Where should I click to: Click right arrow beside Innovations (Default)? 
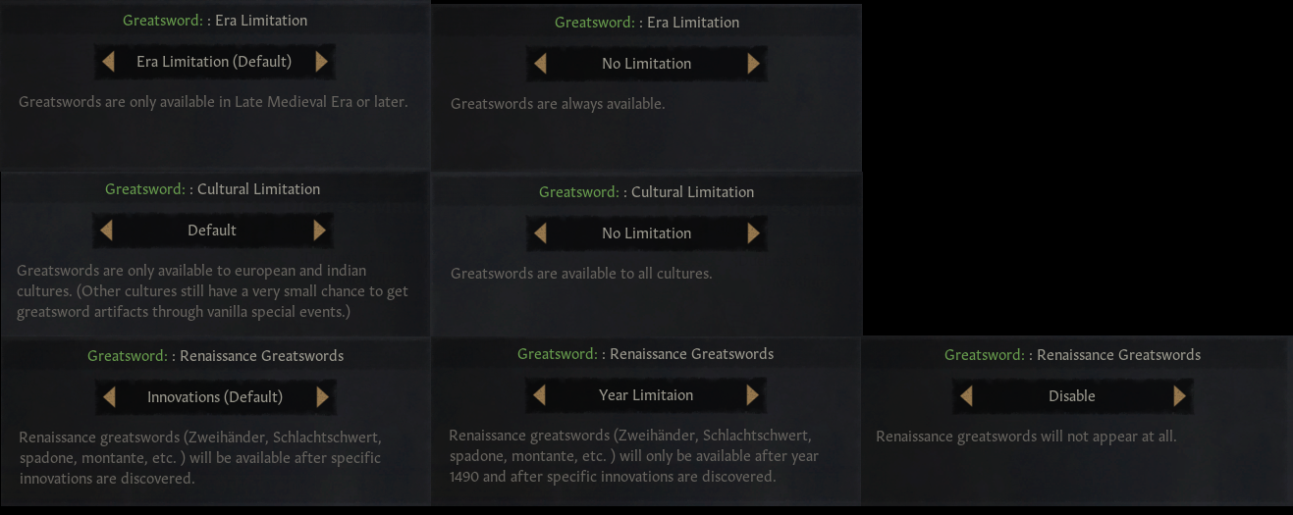pos(321,397)
